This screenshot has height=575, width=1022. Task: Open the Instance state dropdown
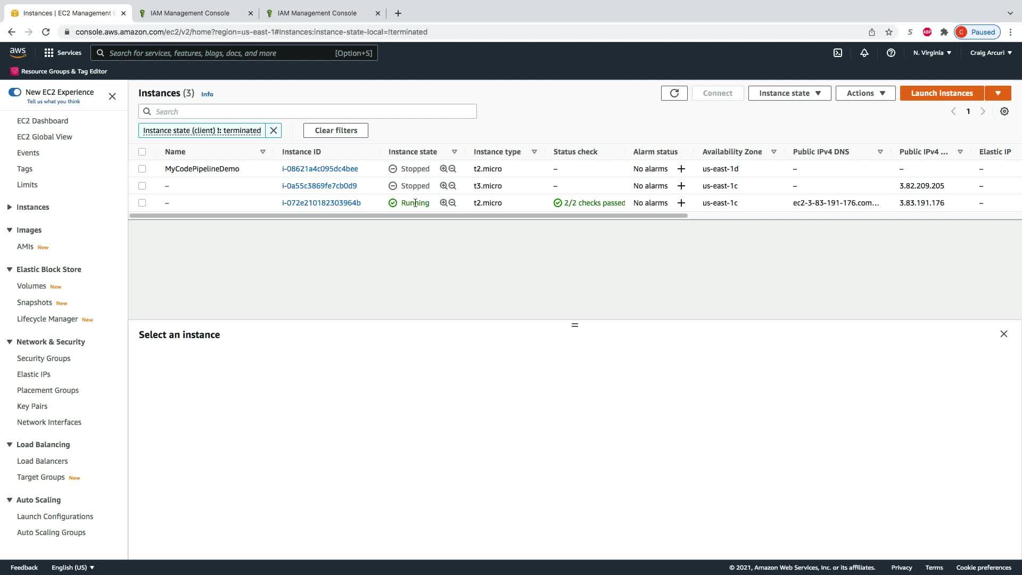(x=789, y=93)
